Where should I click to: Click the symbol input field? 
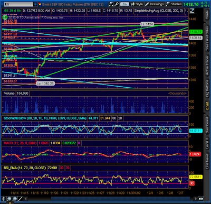click(x=18, y=4)
